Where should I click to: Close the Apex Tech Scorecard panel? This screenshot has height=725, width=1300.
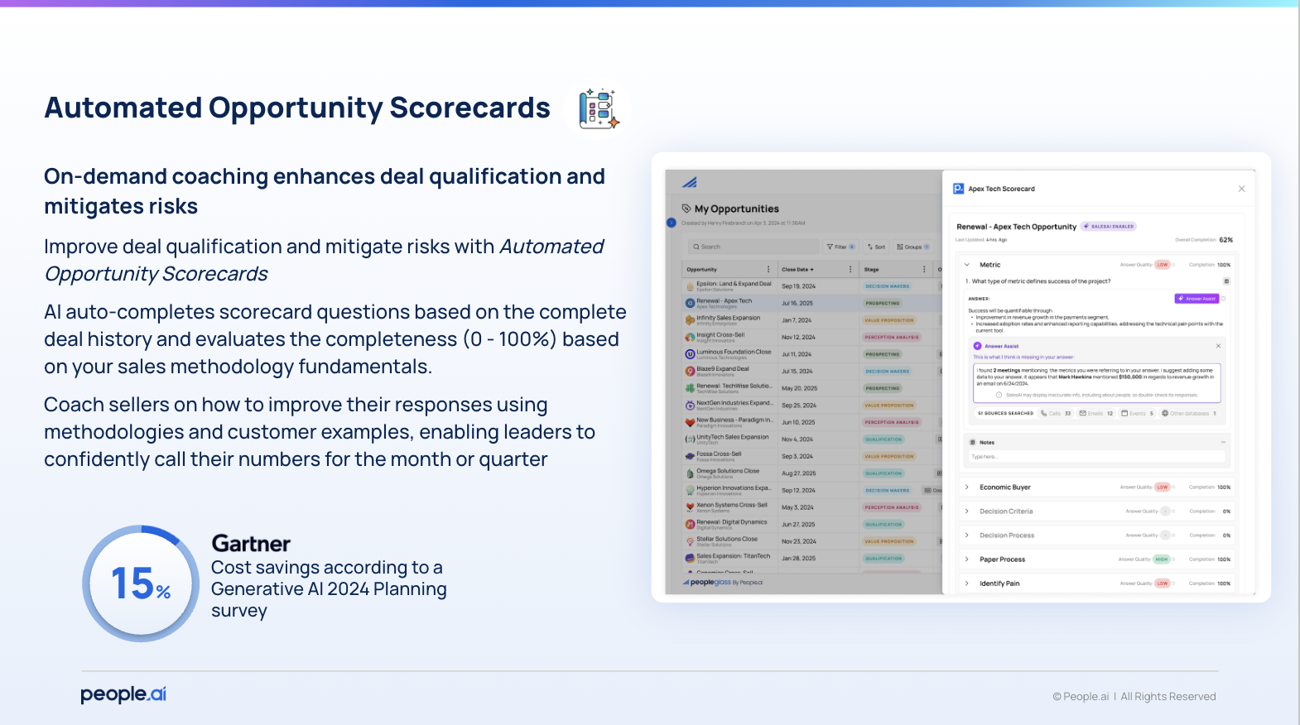1241,189
